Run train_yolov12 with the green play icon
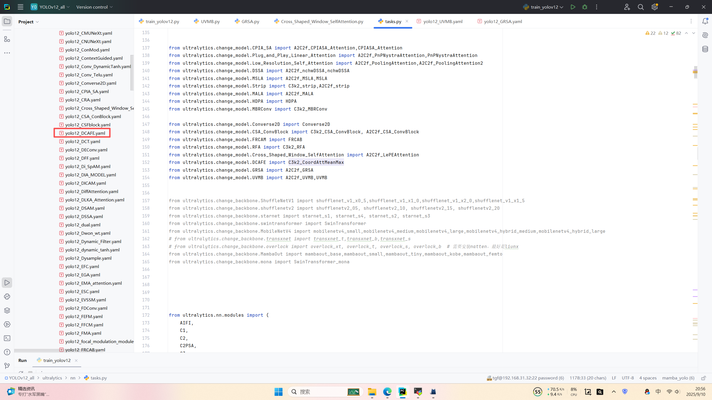Image resolution: width=712 pixels, height=400 pixels. pos(573,7)
